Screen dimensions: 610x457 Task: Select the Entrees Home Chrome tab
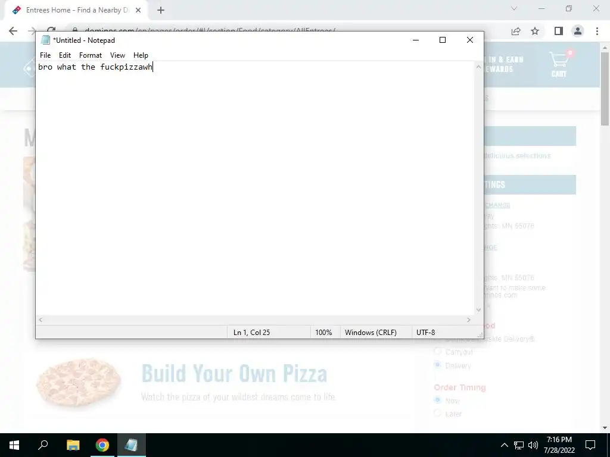[x=77, y=10]
